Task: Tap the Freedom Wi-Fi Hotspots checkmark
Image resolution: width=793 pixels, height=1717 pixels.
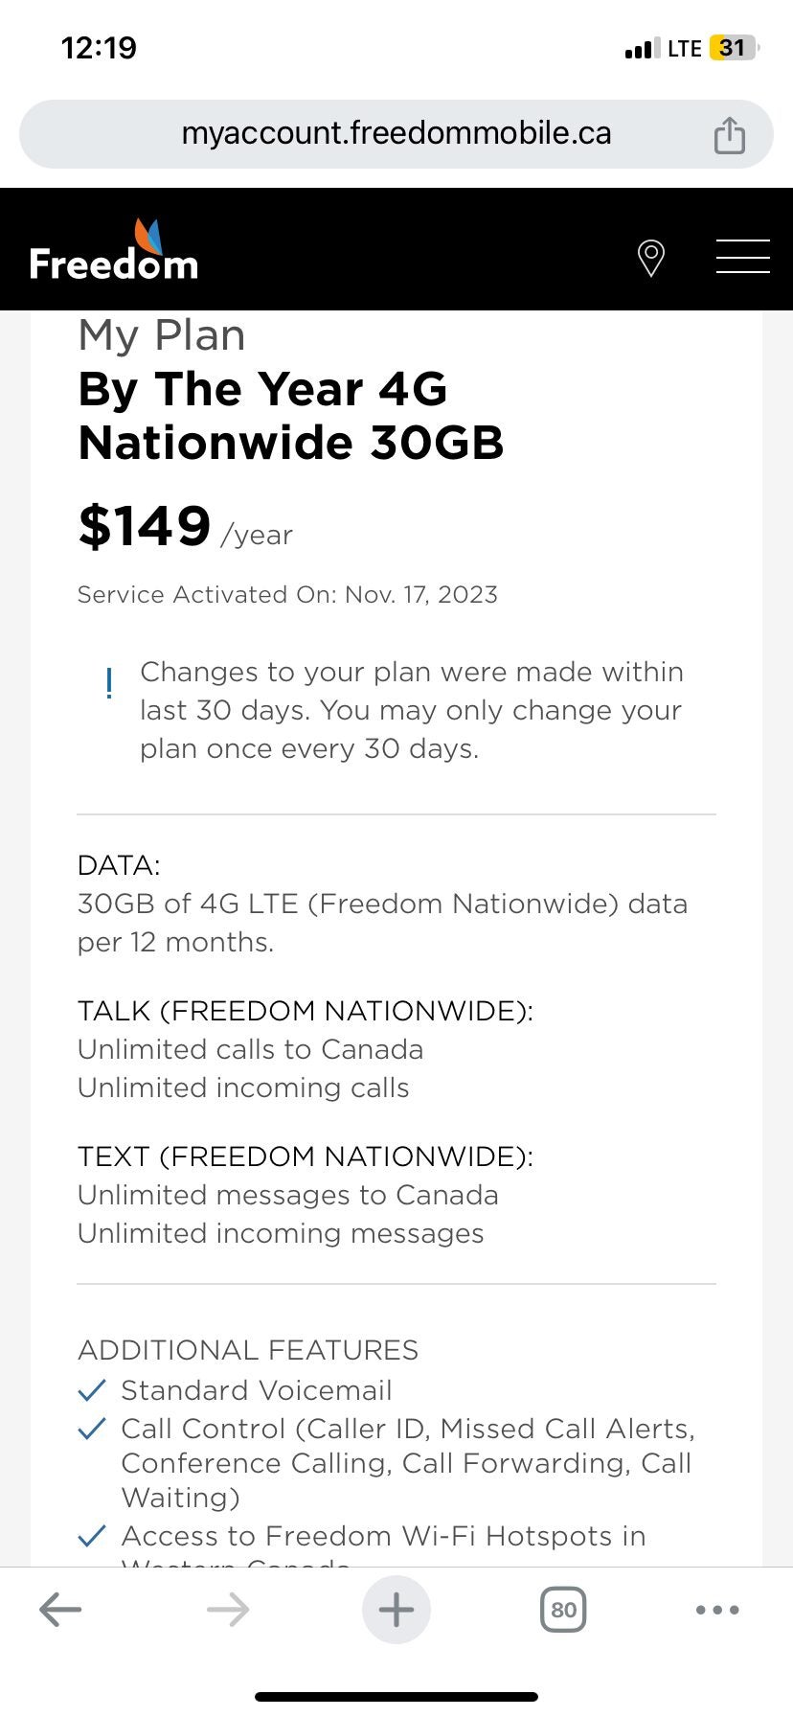Action: [x=93, y=1535]
